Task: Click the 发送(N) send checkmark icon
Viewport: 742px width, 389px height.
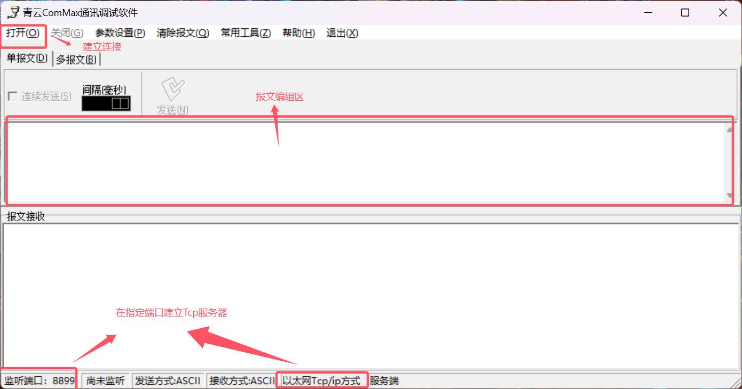Action: click(x=173, y=89)
